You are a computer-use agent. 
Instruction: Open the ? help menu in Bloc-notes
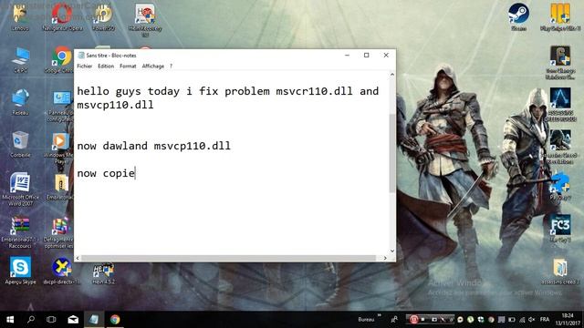click(x=171, y=67)
